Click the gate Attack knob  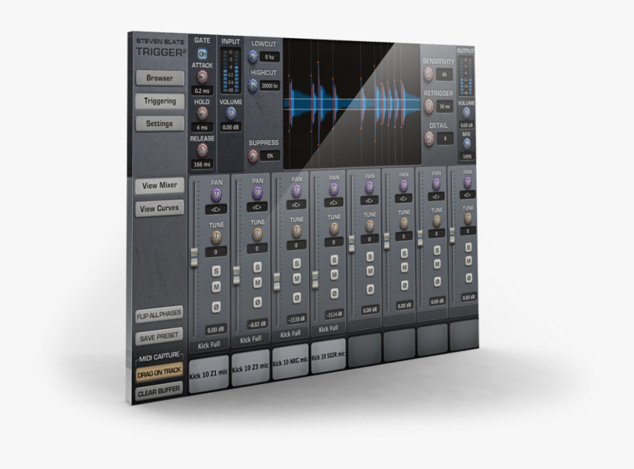tap(203, 77)
